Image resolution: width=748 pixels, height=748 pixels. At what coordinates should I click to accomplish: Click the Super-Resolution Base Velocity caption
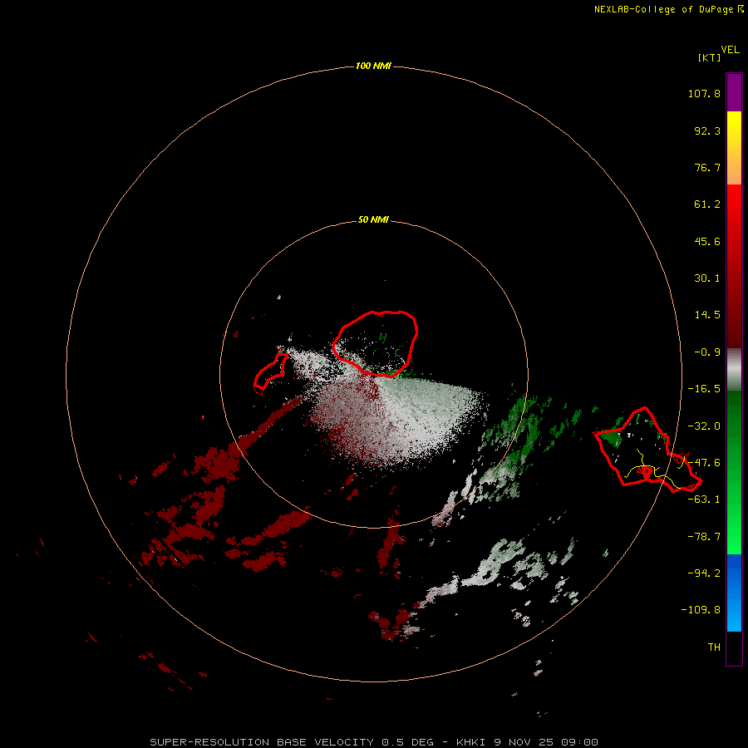tap(374, 742)
